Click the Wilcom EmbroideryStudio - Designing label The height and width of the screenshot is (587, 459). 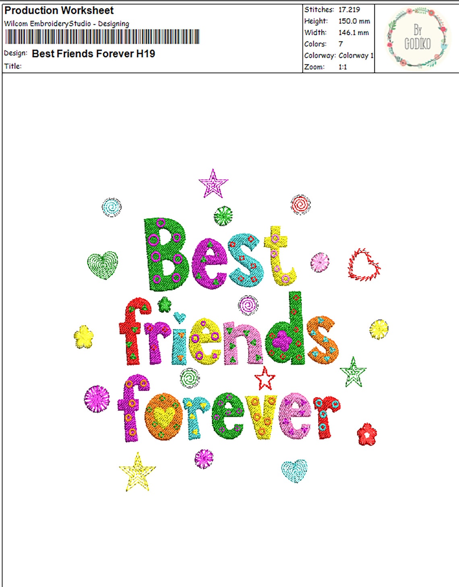pos(66,24)
